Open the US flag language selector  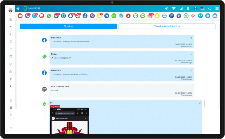(203, 9)
